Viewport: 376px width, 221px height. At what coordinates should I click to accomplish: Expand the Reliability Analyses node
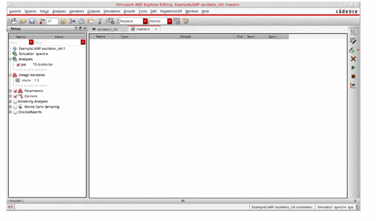coord(10,102)
